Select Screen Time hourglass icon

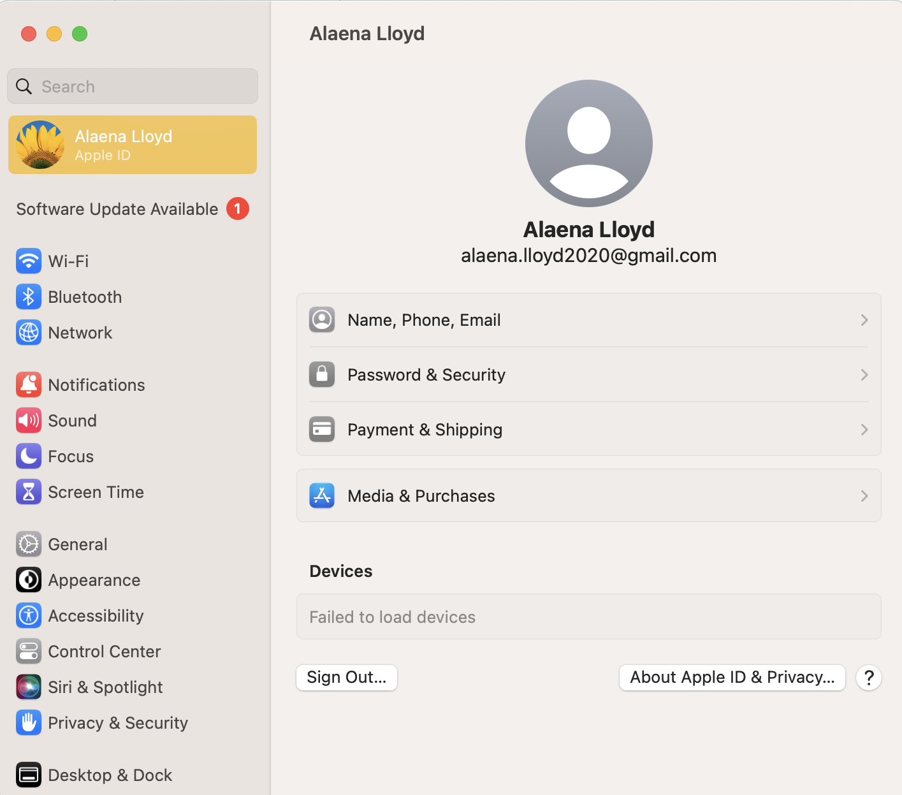tap(29, 492)
